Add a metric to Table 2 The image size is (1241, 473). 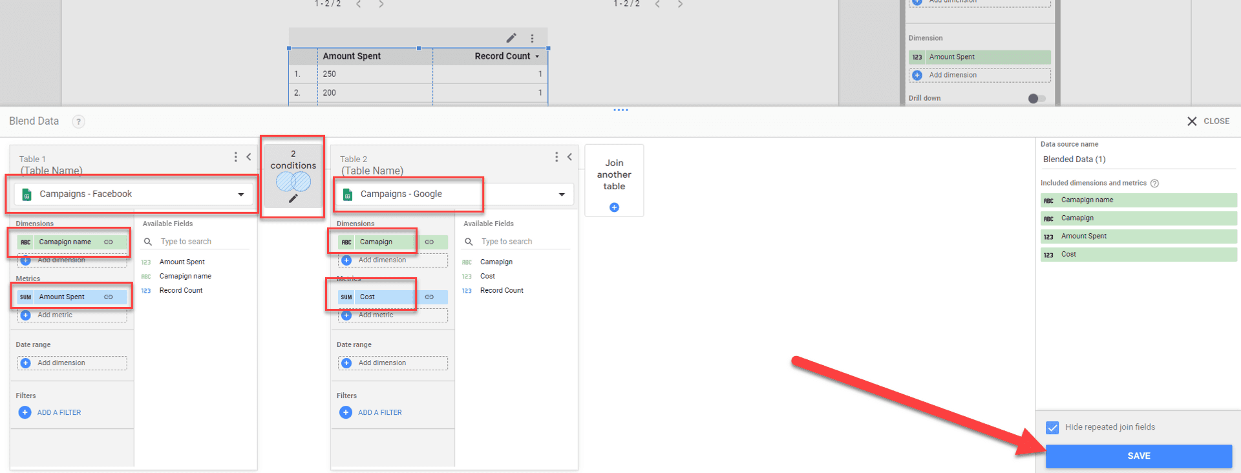coord(393,315)
